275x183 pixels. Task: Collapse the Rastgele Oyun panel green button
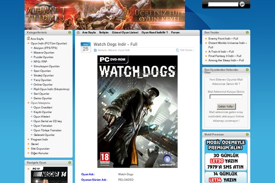[x=70, y=162]
